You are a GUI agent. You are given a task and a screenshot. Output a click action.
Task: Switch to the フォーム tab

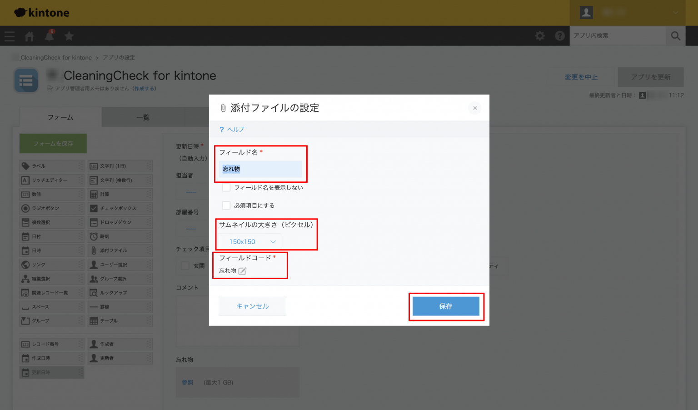point(60,117)
